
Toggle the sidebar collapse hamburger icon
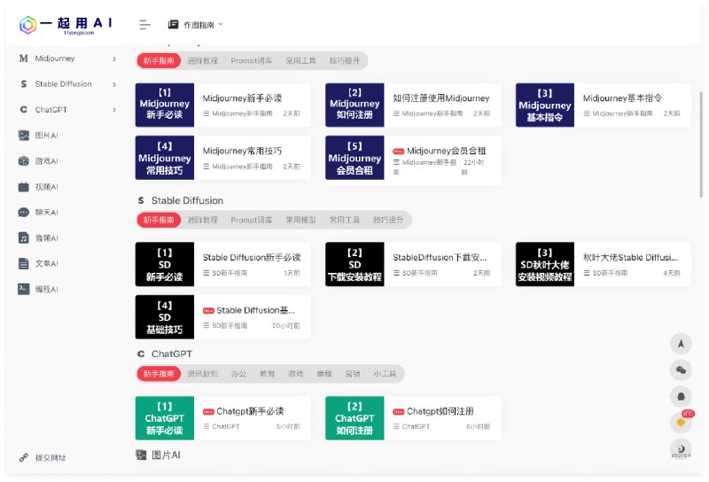pos(144,25)
